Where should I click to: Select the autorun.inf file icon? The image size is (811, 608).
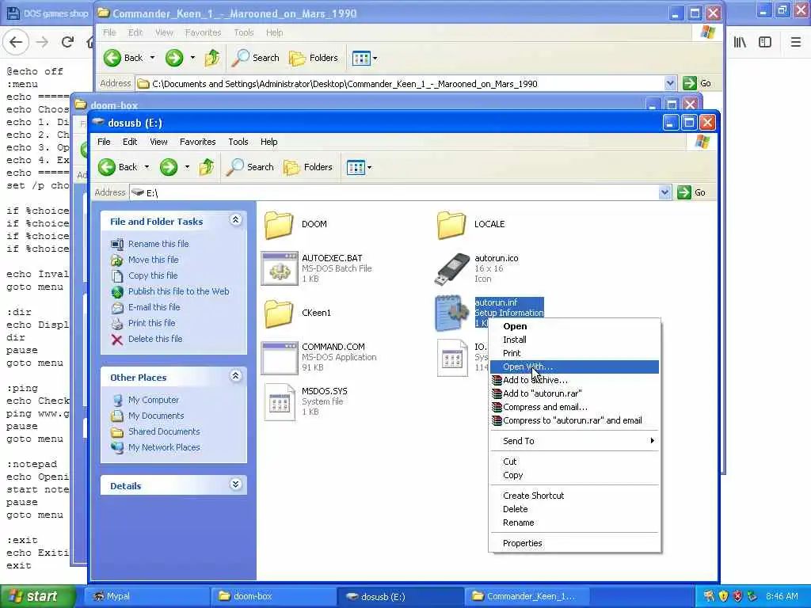pyautogui.click(x=451, y=313)
